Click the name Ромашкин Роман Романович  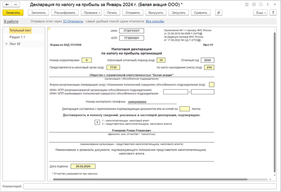point(132,131)
